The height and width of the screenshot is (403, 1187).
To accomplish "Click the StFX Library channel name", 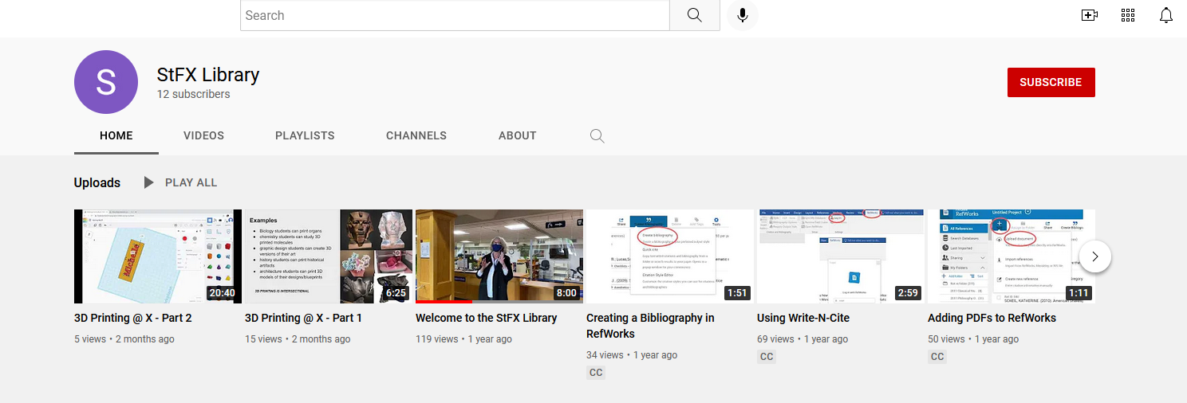I will point(208,75).
